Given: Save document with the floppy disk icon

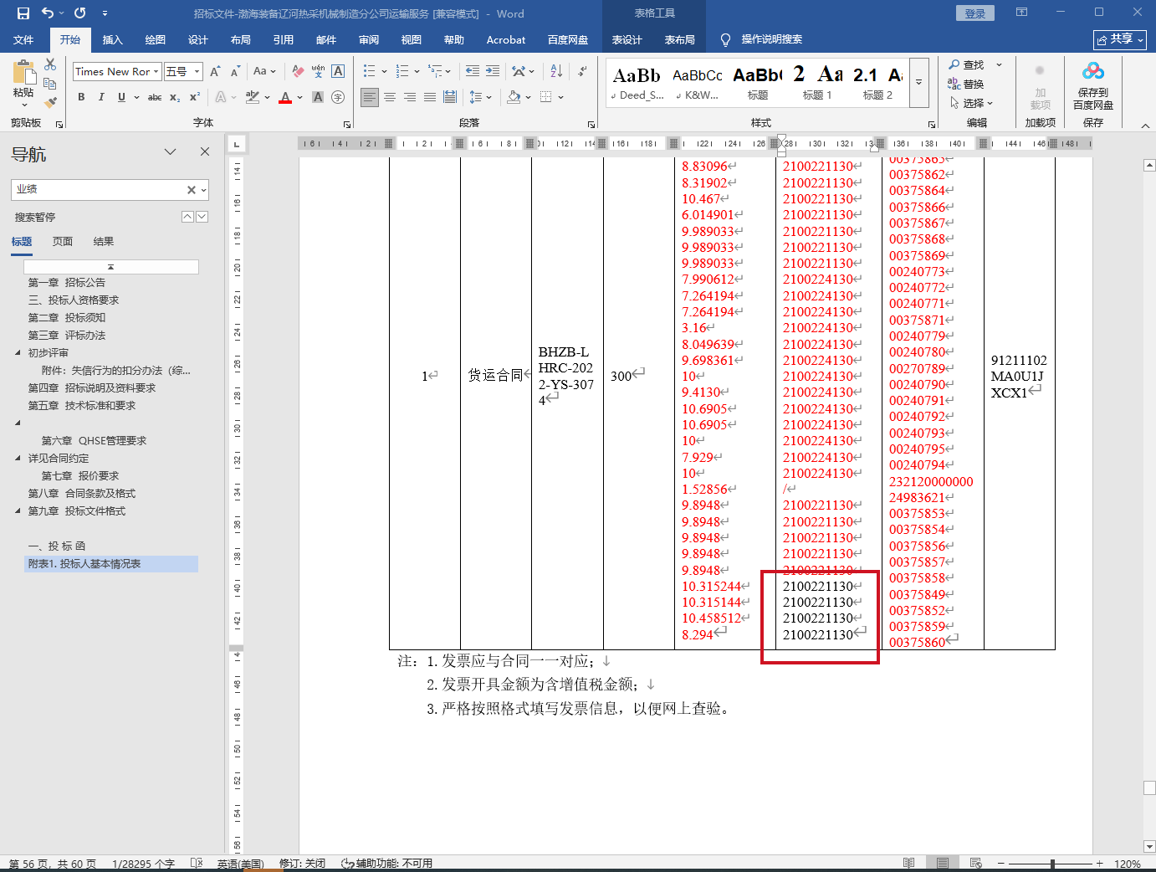Looking at the screenshot, I should coord(23,13).
